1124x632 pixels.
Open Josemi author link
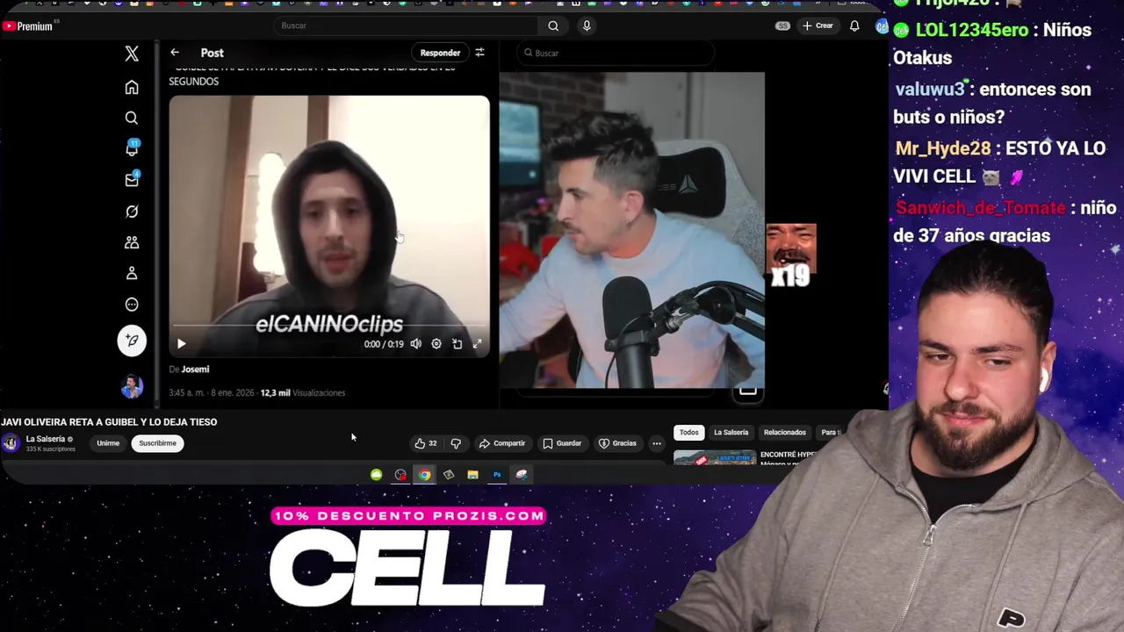click(x=195, y=370)
